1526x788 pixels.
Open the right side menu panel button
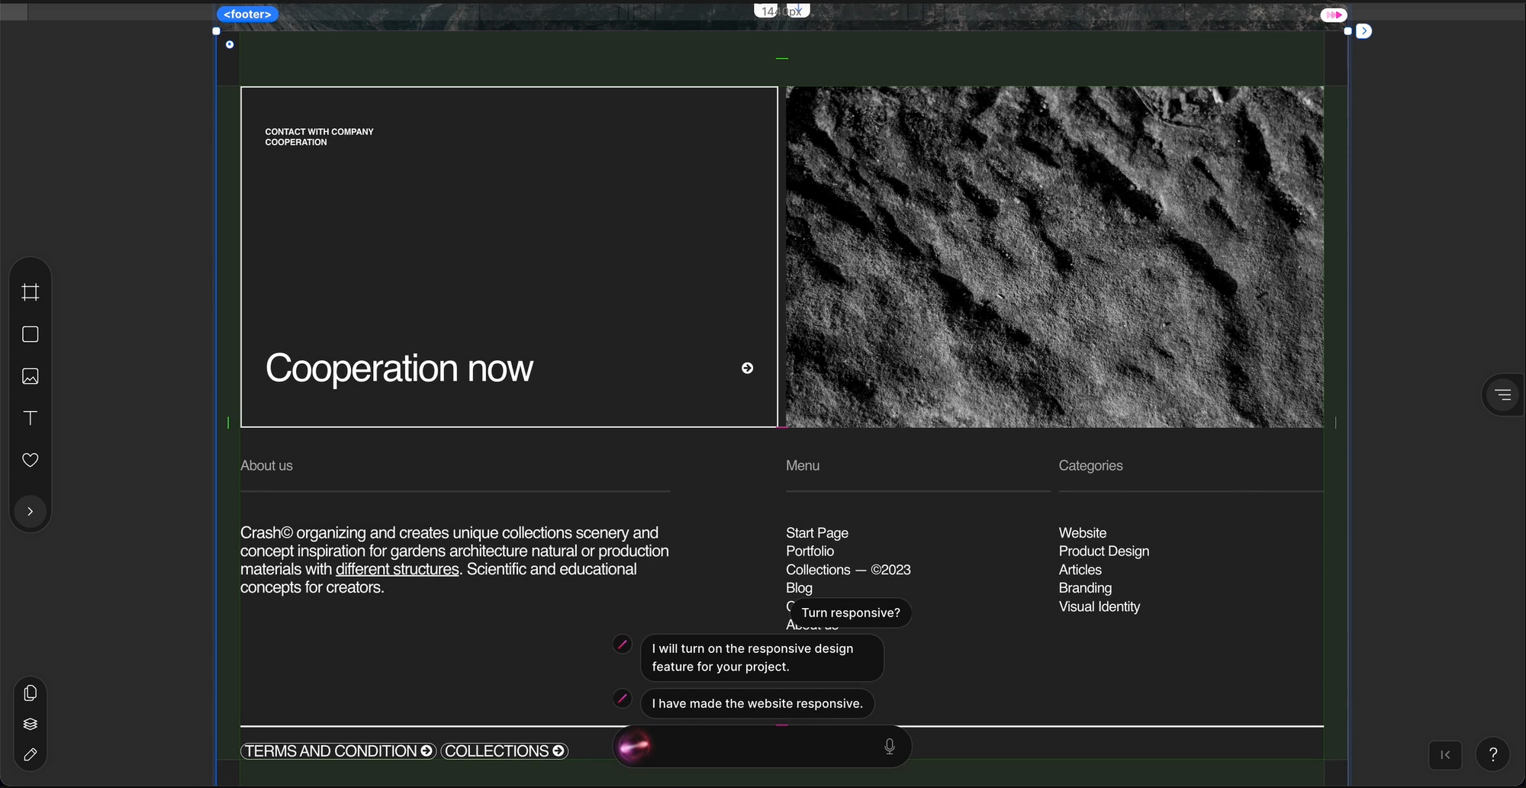tap(1502, 394)
